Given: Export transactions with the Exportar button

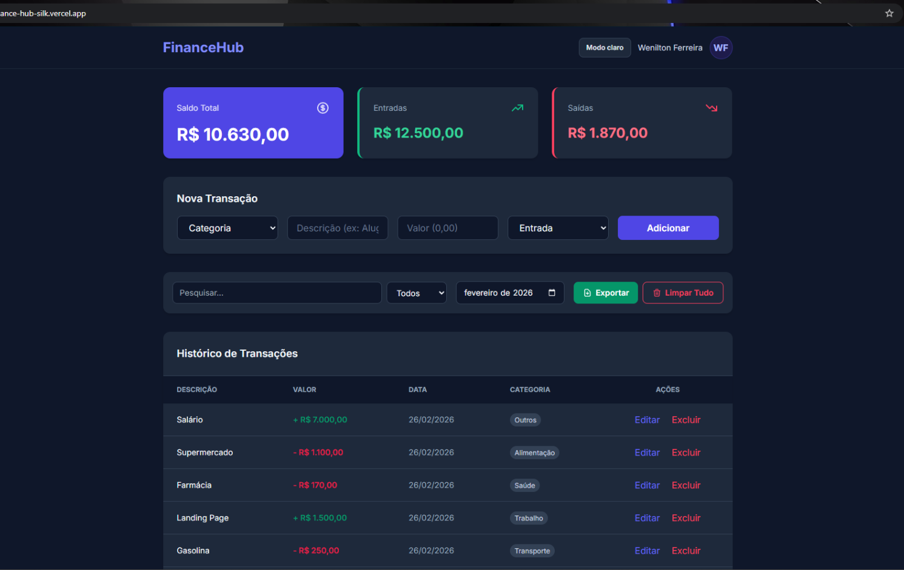Looking at the screenshot, I should coord(605,293).
